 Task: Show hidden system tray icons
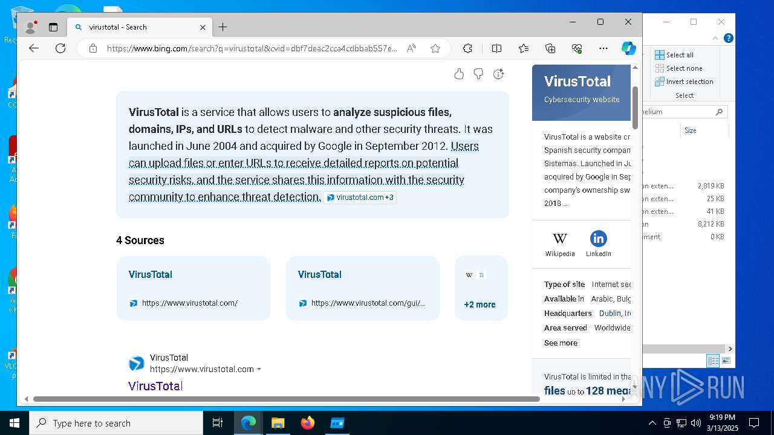[652, 423]
